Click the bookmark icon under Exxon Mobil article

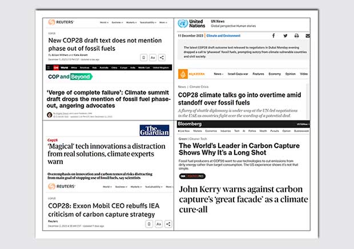[x=149, y=224]
